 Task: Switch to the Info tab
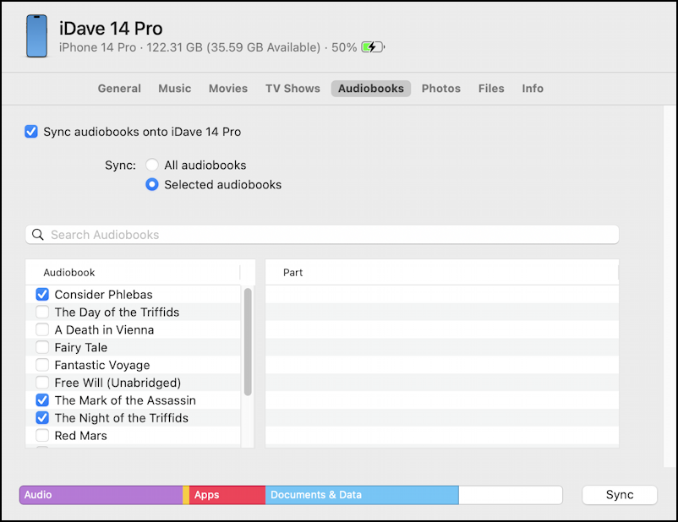[x=533, y=89]
